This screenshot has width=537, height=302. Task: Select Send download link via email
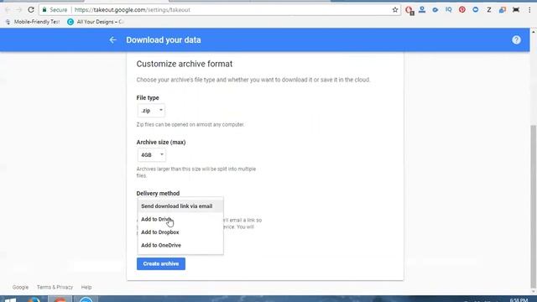pyautogui.click(x=180, y=206)
